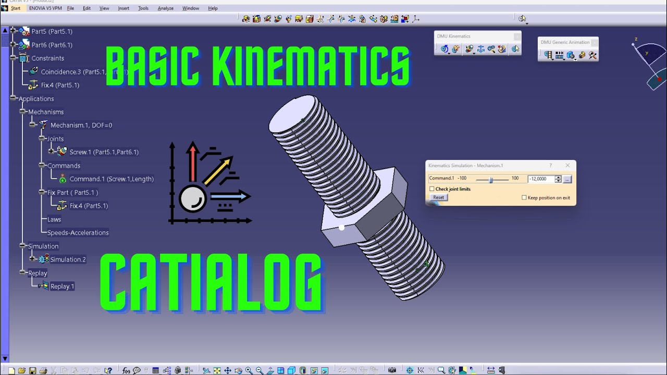Toggle Keep position on exit checkbox

[524, 198]
